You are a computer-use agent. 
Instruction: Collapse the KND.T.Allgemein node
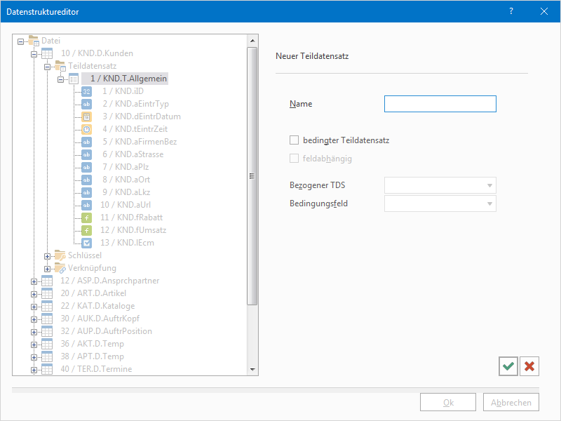pyautogui.click(x=60, y=79)
